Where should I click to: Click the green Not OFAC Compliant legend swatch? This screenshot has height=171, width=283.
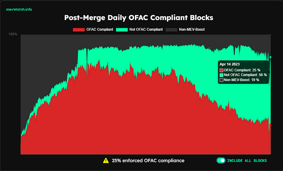(x=123, y=30)
